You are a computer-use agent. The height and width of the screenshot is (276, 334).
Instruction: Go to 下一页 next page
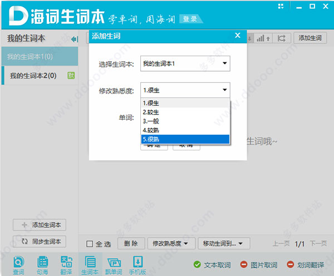tap(318, 243)
